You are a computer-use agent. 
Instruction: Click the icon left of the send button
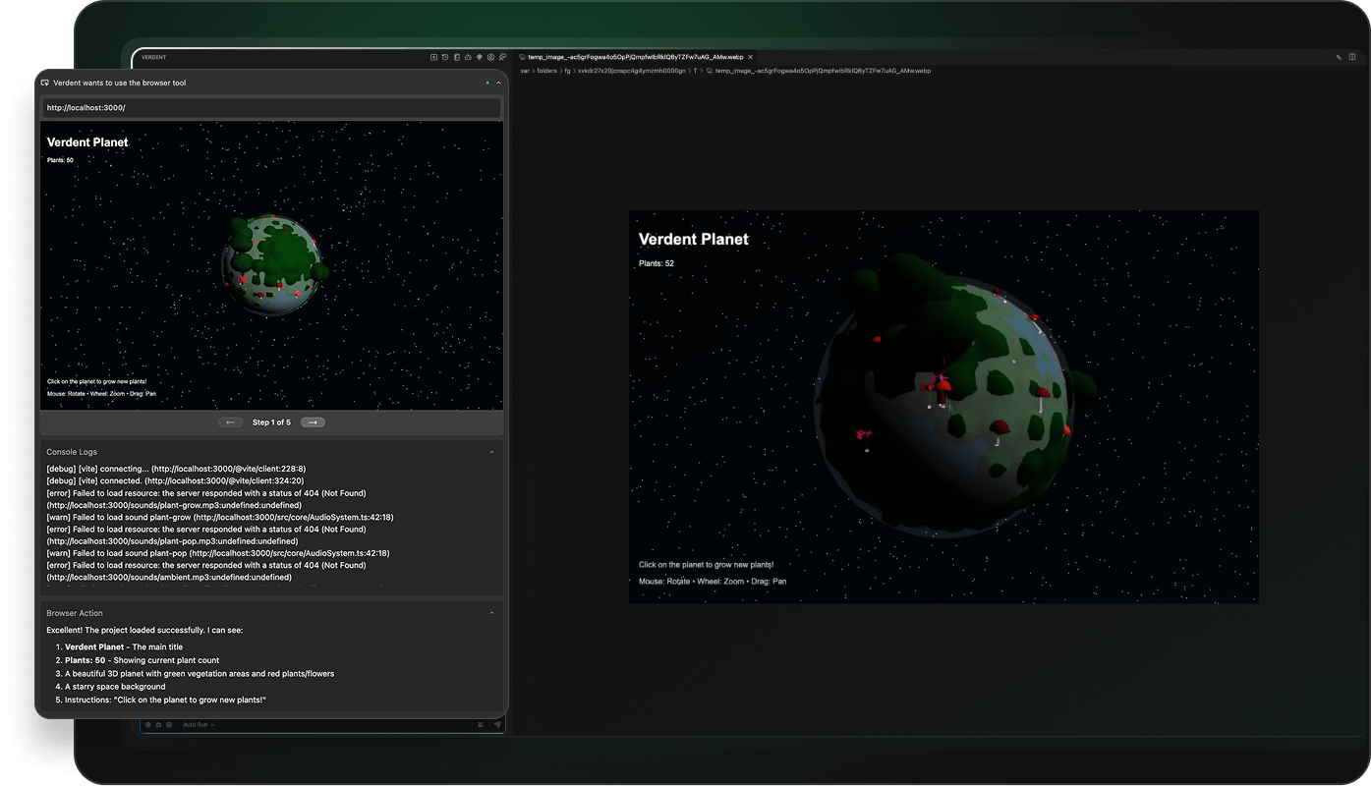(481, 725)
